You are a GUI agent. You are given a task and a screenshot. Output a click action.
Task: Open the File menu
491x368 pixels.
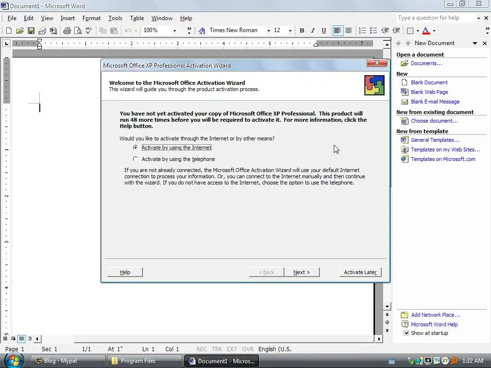[12, 18]
